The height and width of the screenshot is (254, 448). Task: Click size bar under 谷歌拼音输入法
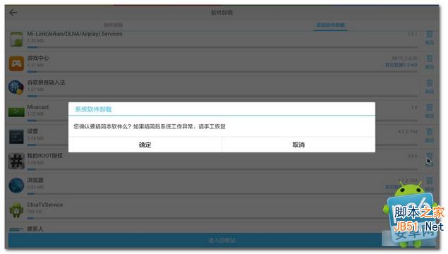[222, 96]
